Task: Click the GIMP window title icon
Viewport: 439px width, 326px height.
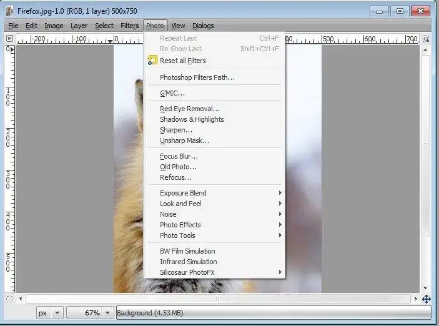Action: click(x=9, y=11)
